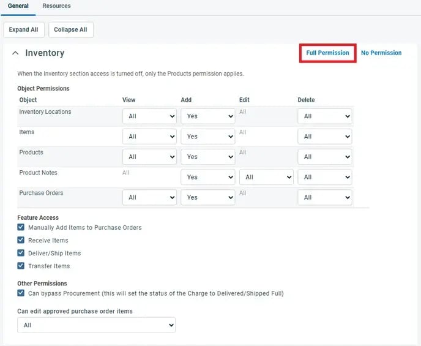
Task: Toggle the Deliver/Ship Items checkbox
Action: tap(21, 253)
